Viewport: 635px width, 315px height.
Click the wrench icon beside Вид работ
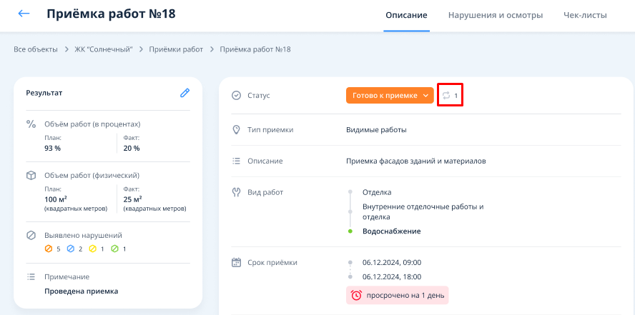click(237, 192)
